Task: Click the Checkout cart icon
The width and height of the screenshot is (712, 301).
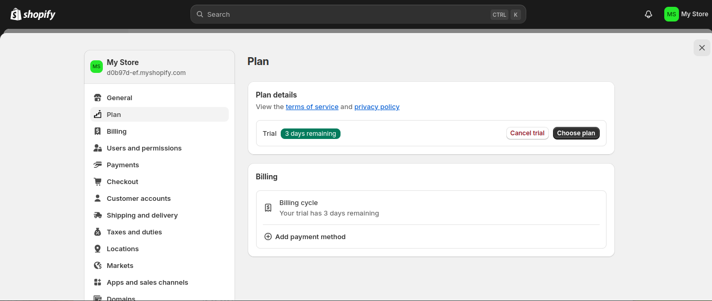Action: click(x=98, y=181)
